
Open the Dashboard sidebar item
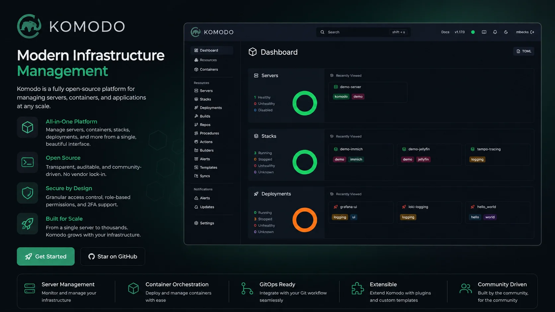click(x=212, y=50)
